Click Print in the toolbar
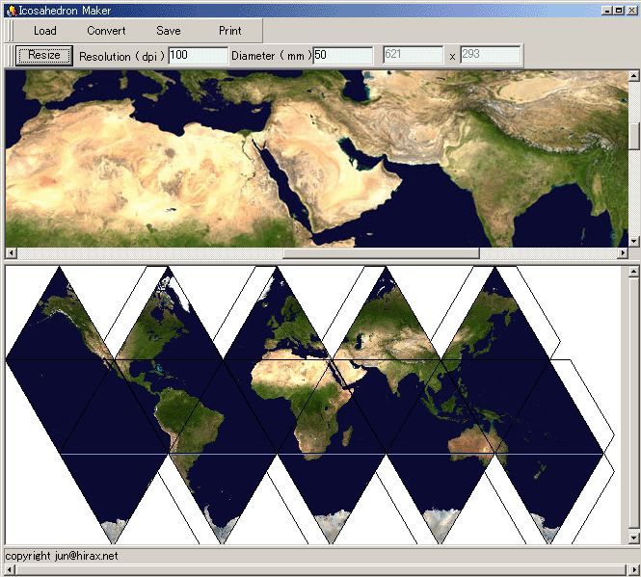This screenshot has height=577, width=641. (229, 31)
